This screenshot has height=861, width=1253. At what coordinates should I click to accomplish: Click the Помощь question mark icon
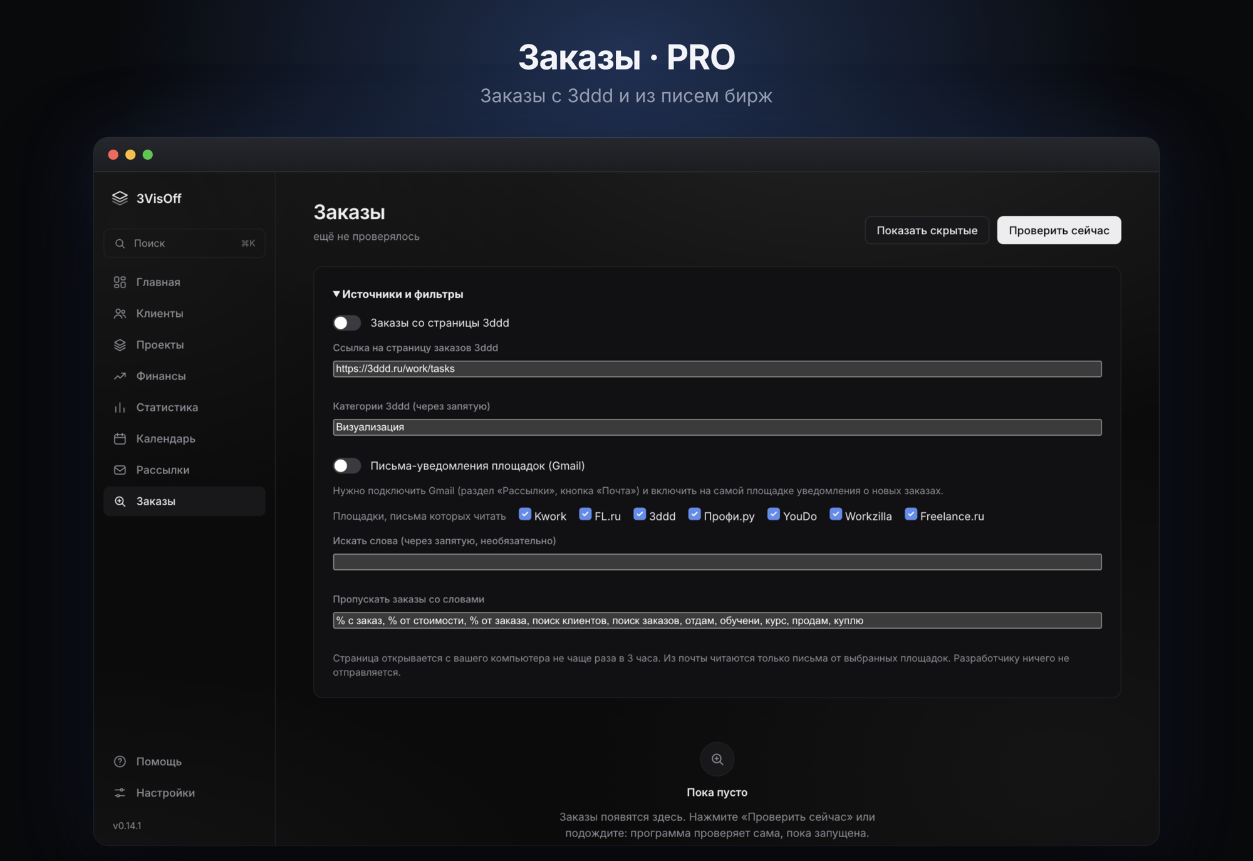tap(120, 761)
